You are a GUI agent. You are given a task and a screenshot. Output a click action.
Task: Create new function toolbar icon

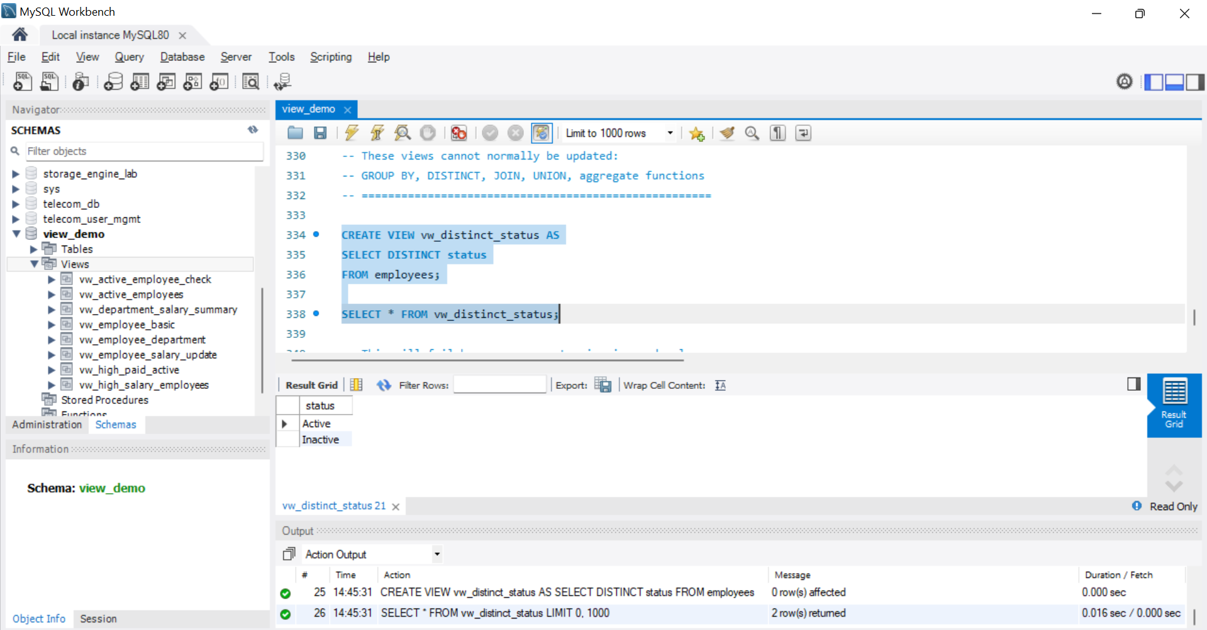[x=219, y=82]
